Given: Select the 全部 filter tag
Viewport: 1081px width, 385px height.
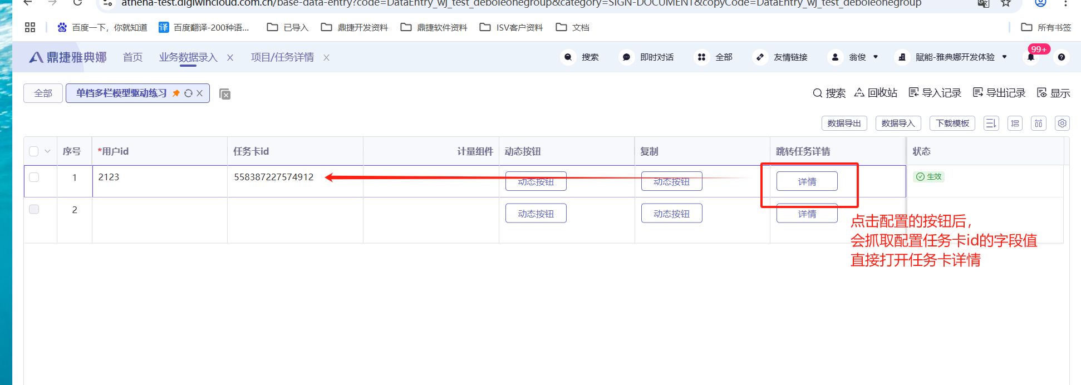Looking at the screenshot, I should 43,93.
